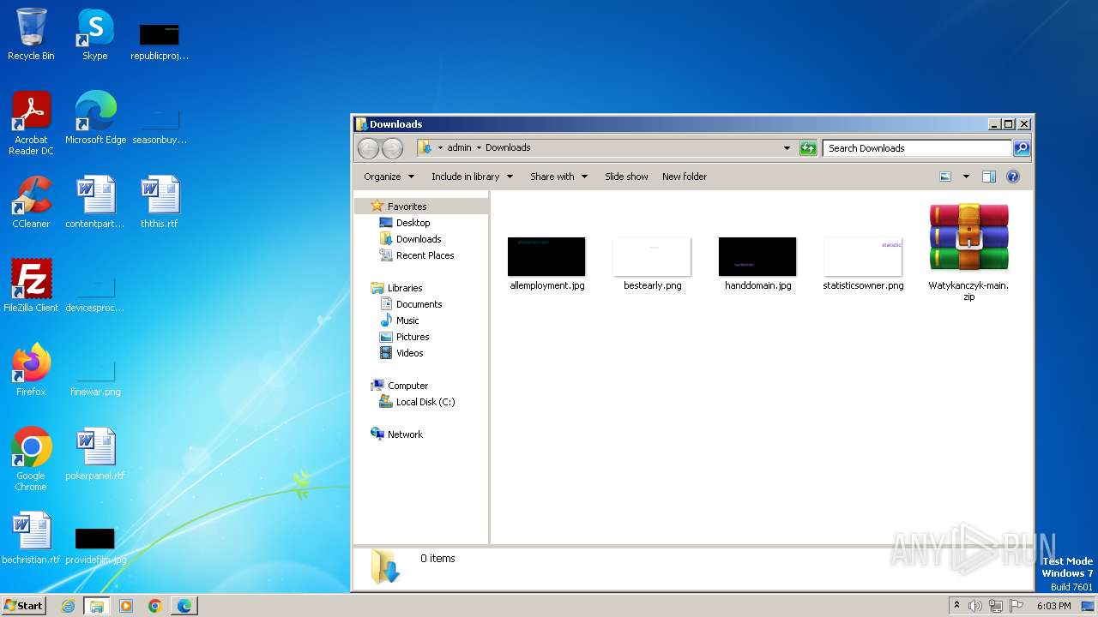Click the clock showing 6:03 PM
The height and width of the screenshot is (617, 1098).
click(x=1054, y=606)
